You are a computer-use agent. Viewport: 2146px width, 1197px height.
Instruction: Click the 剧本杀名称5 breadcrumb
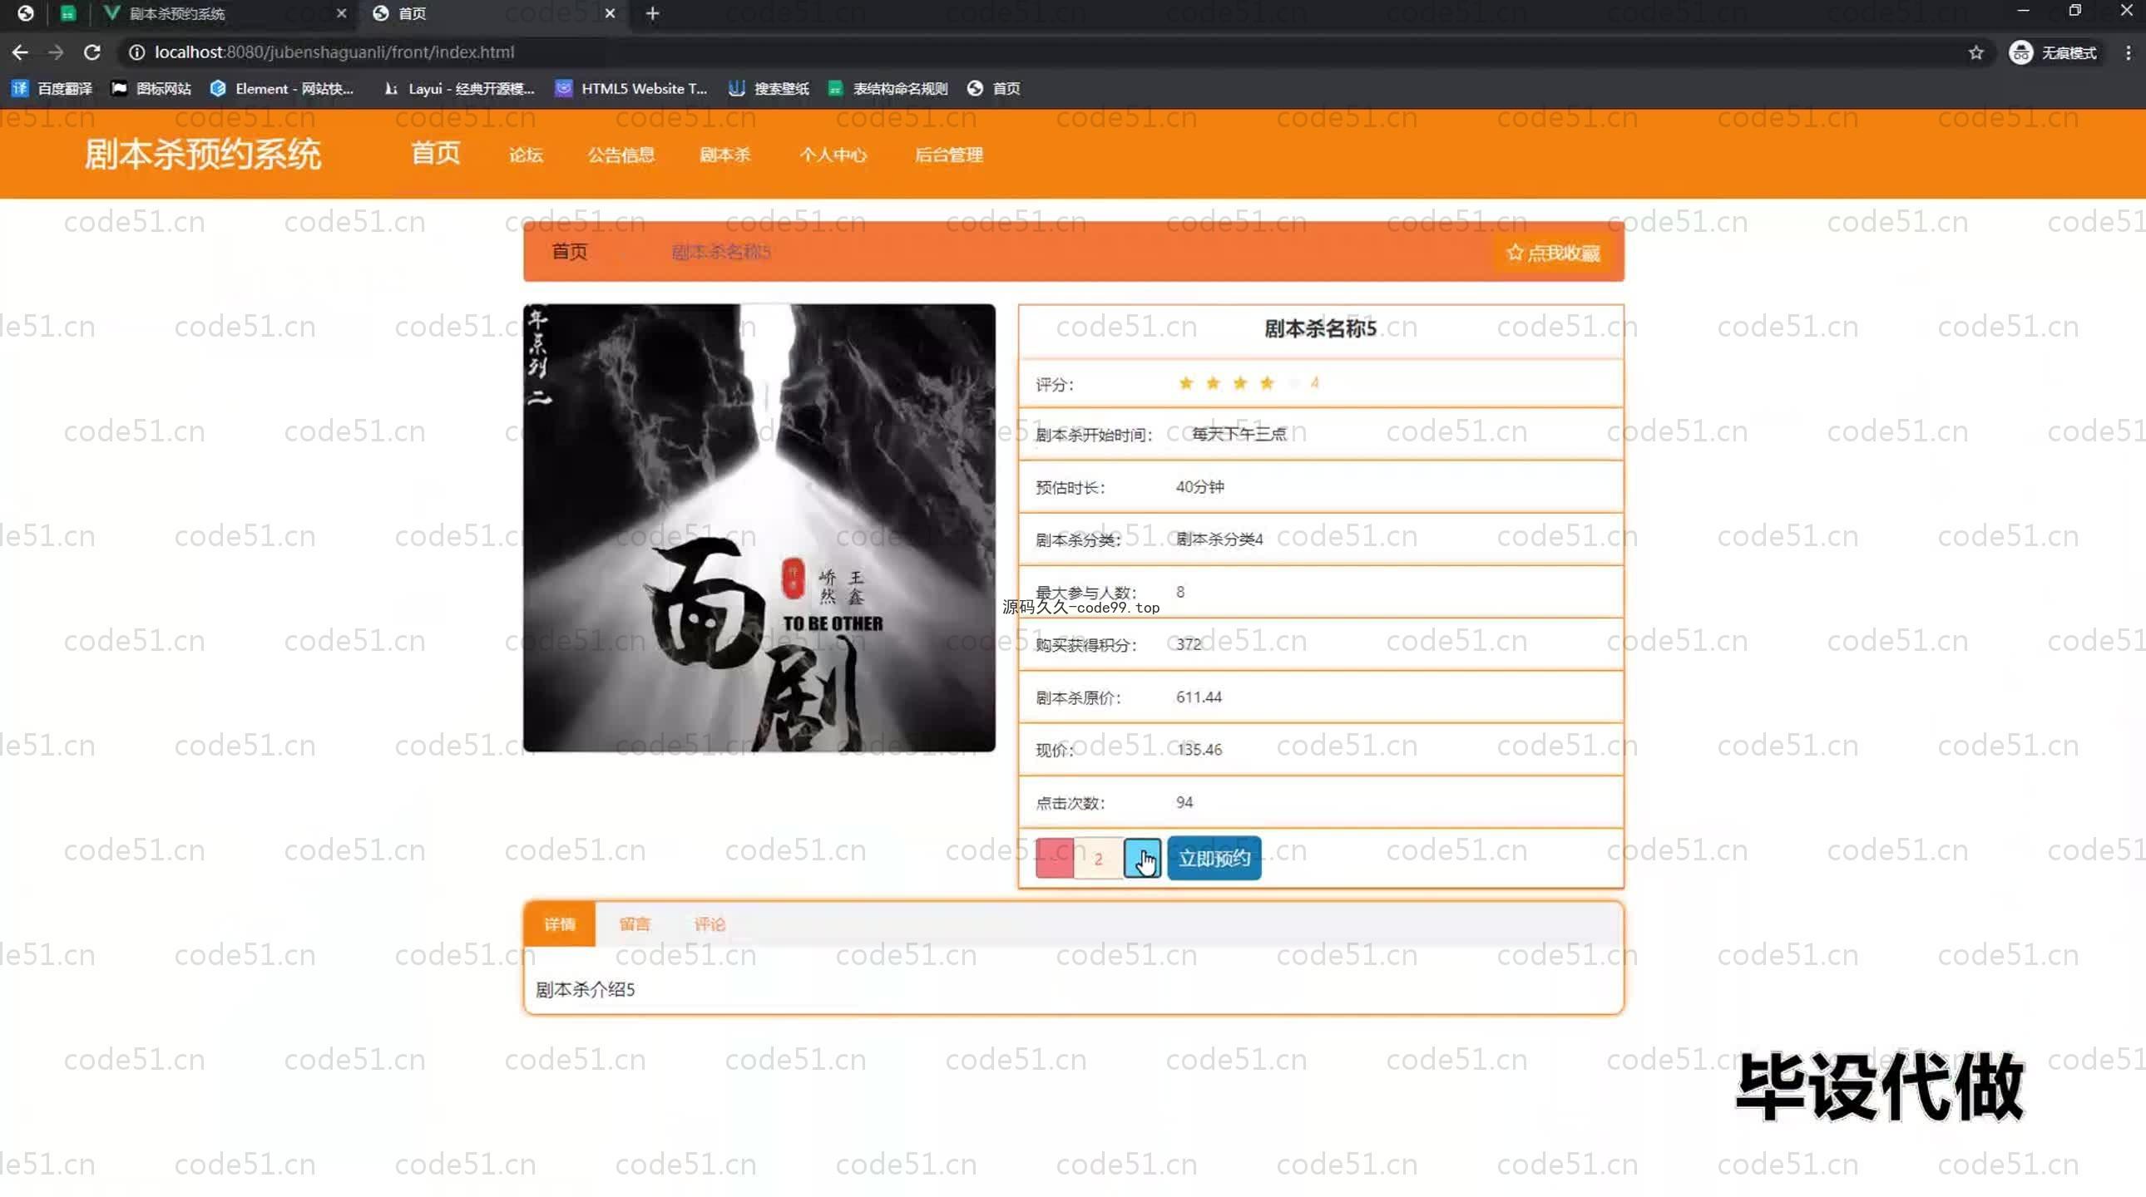[721, 252]
